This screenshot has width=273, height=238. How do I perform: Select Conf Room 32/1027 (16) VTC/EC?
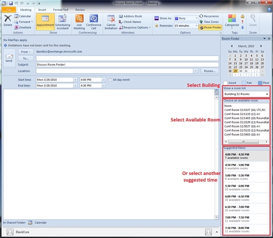click(x=245, y=110)
